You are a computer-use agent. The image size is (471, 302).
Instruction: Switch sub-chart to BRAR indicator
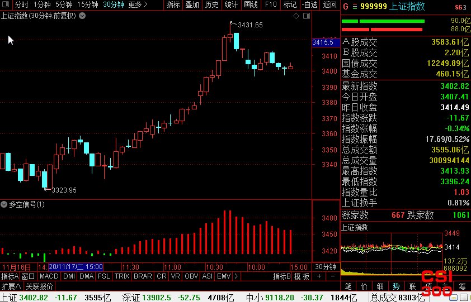pos(143,276)
